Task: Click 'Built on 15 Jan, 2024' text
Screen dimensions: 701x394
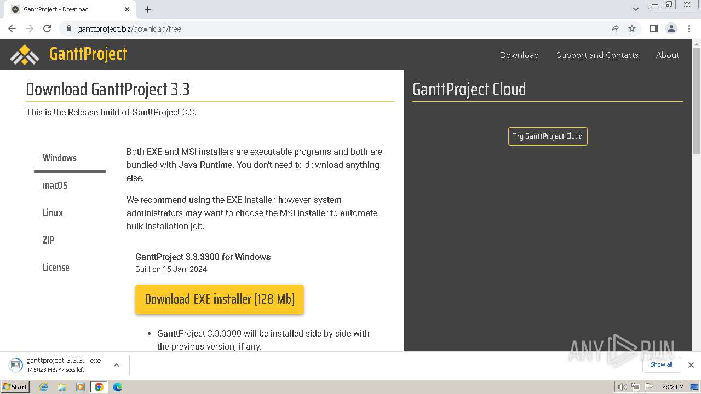Action: click(171, 269)
